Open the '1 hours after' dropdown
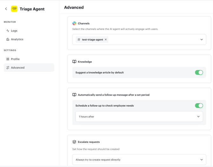Viewport: 213px width, 167px height. [139, 117]
